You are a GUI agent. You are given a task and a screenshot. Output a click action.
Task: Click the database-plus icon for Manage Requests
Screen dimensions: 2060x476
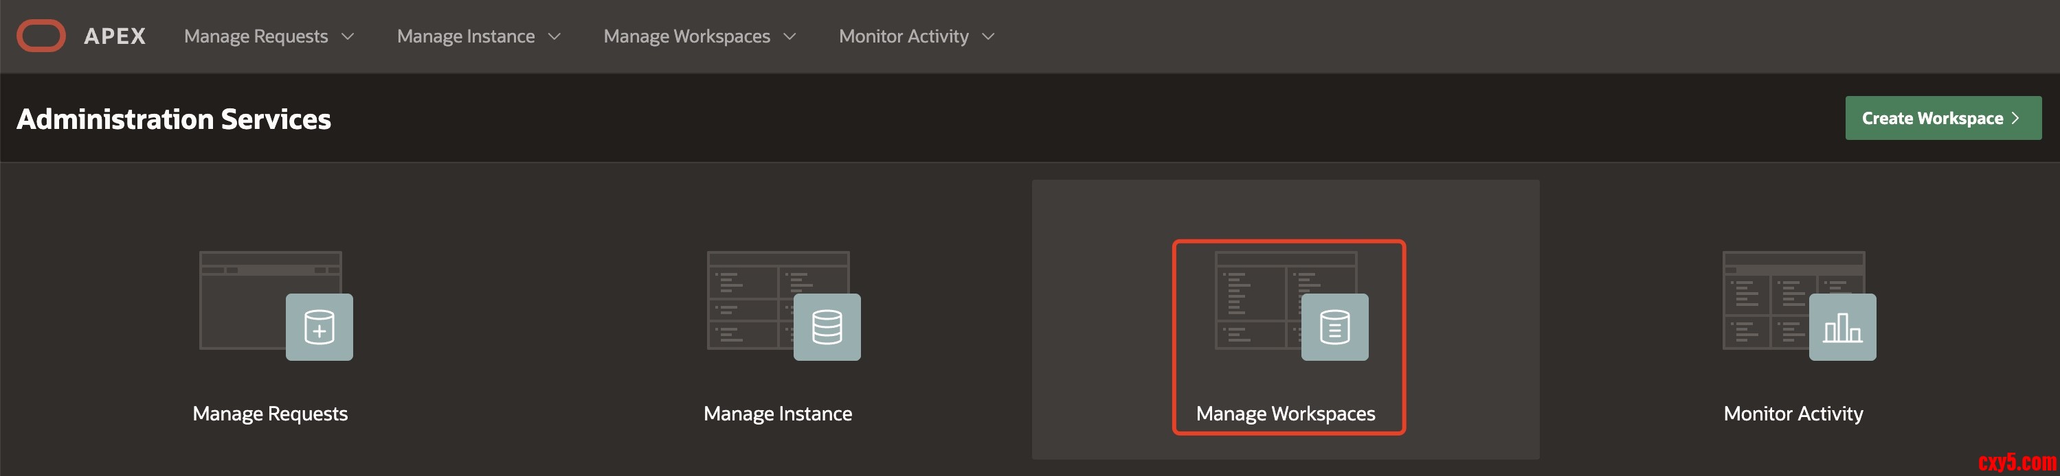pos(319,327)
